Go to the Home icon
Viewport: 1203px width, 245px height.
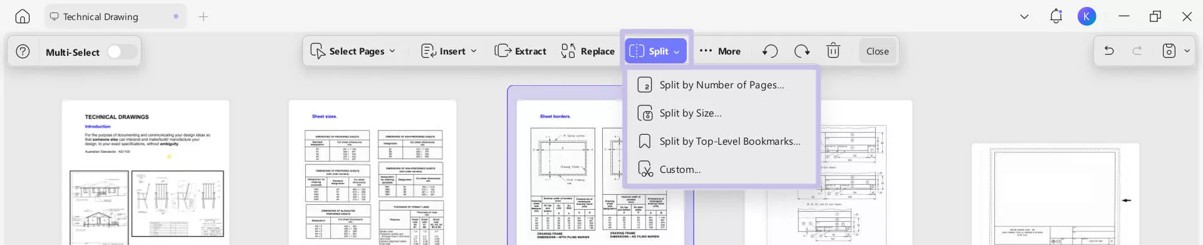tap(23, 16)
